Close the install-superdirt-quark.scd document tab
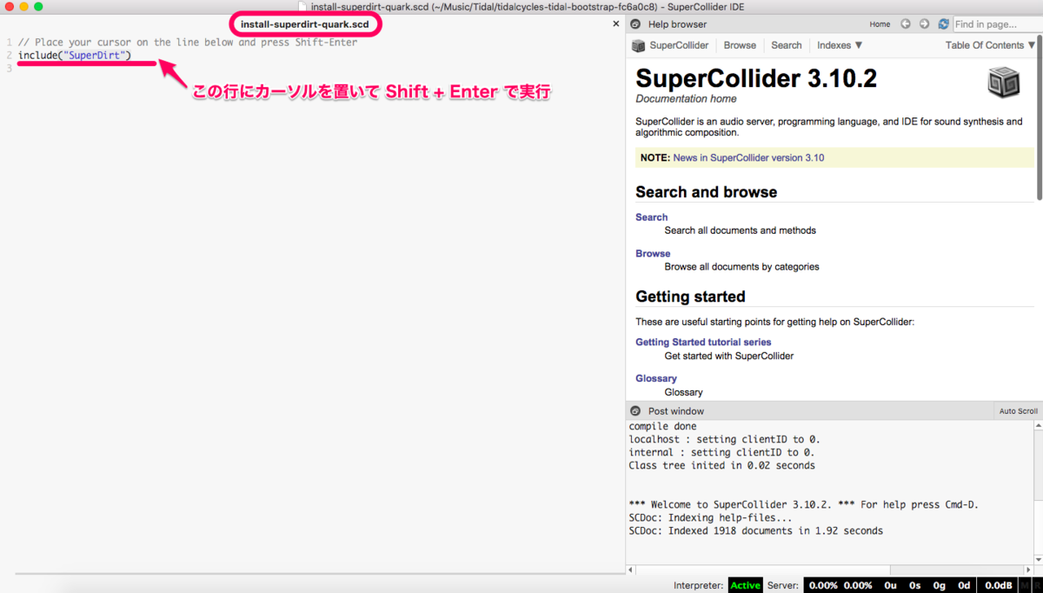Viewport: 1043px width, 593px height. [x=615, y=24]
